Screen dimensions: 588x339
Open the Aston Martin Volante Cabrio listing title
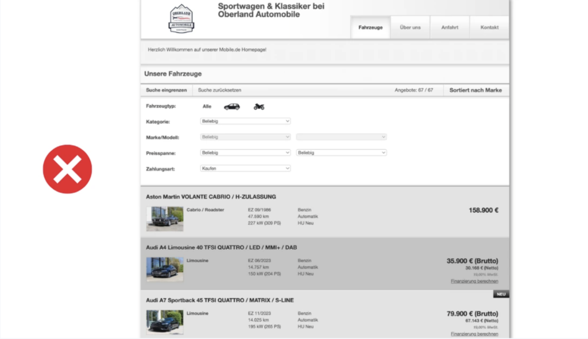pyautogui.click(x=211, y=197)
